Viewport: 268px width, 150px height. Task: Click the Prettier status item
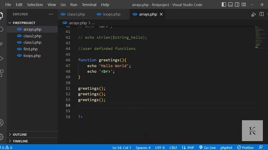click(245, 147)
